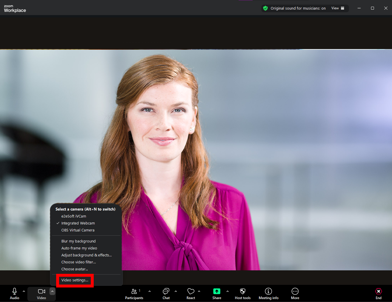Open the More options menu

pyautogui.click(x=295, y=293)
